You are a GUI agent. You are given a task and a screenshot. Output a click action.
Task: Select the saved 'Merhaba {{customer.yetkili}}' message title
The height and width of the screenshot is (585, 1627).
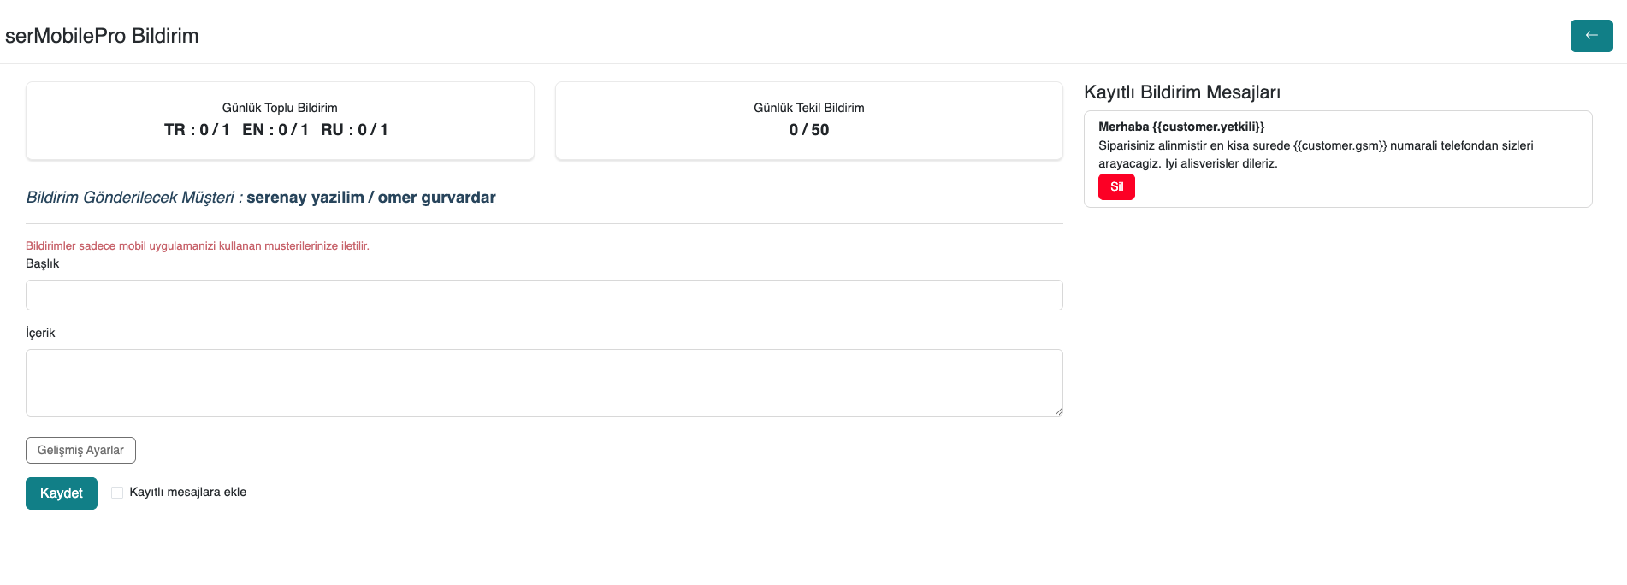click(x=1180, y=127)
